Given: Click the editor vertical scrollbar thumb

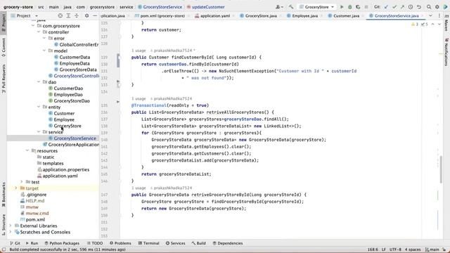Looking at the screenshot, I should coord(441,169).
